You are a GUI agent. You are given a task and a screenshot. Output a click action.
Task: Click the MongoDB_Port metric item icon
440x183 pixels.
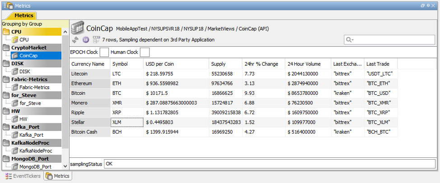click(x=14, y=167)
